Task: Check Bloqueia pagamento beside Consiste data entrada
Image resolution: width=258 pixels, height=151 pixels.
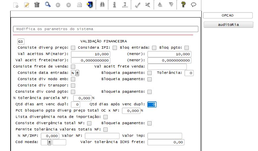Action: click(x=150, y=73)
